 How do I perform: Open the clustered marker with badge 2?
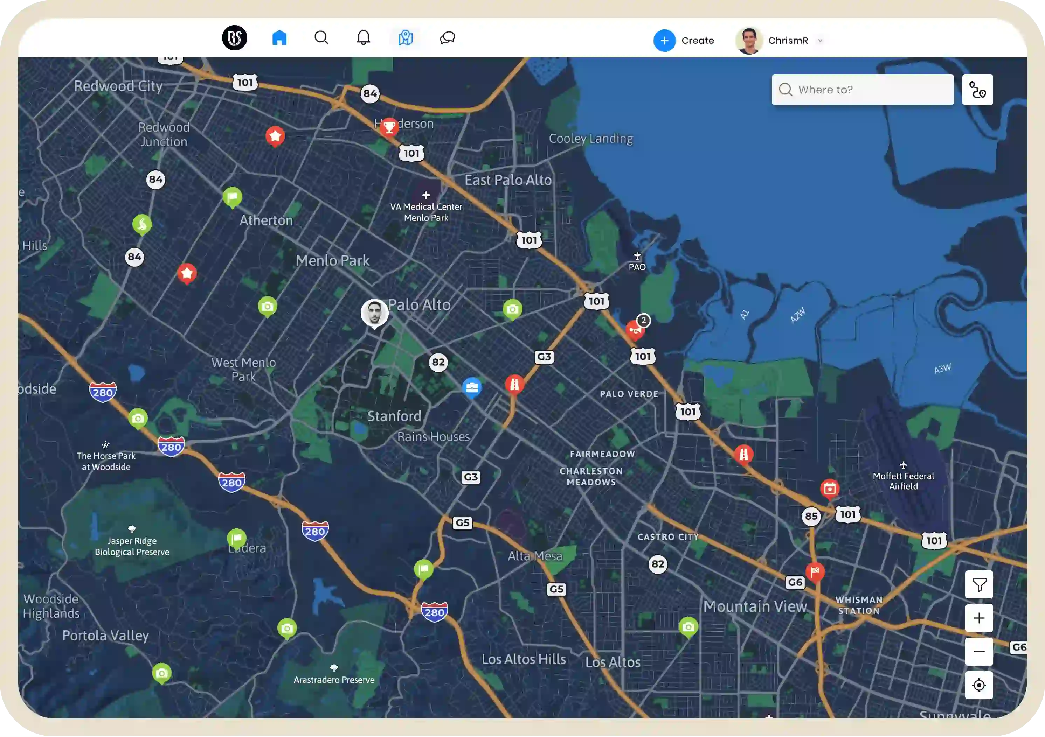pyautogui.click(x=635, y=329)
